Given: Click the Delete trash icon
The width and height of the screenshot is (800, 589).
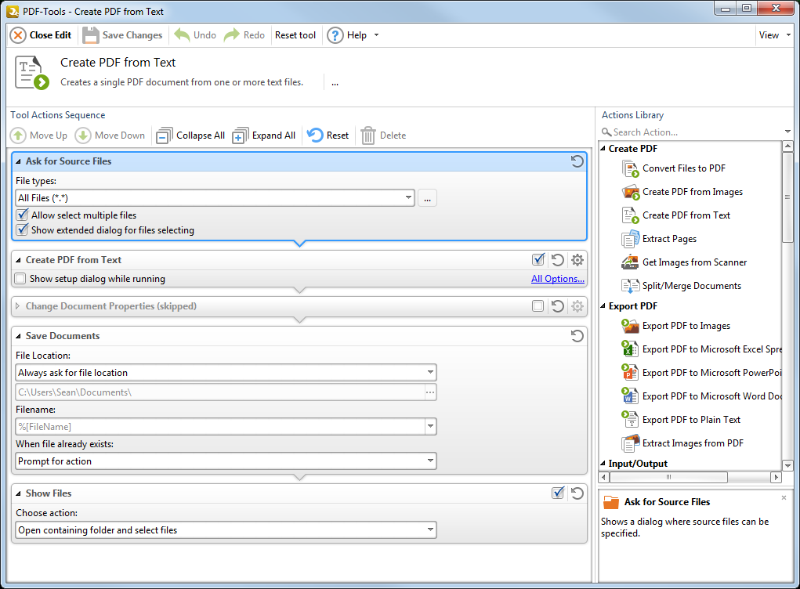Looking at the screenshot, I should point(367,136).
